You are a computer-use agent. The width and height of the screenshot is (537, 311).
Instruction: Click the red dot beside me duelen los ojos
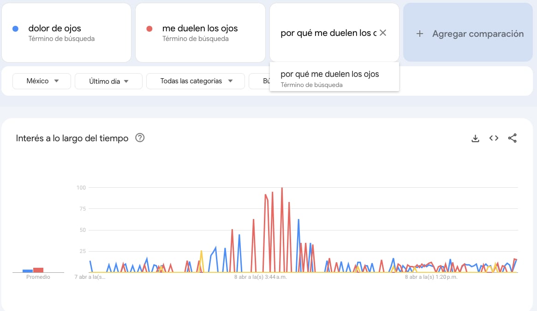point(149,29)
